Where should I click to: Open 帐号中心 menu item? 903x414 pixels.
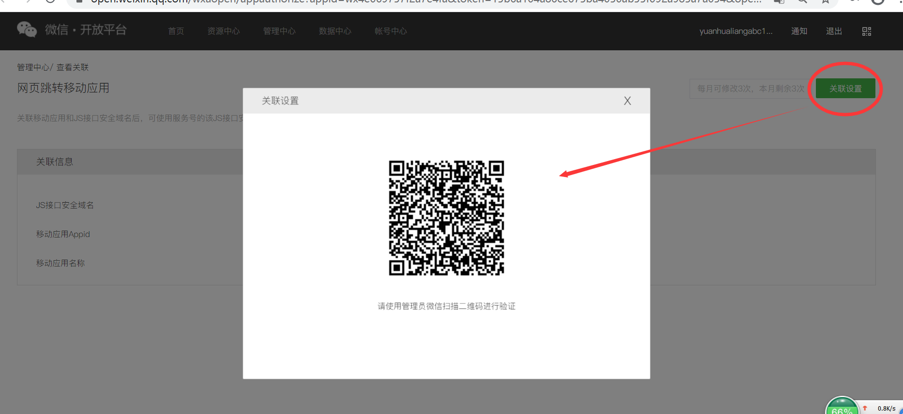point(391,31)
